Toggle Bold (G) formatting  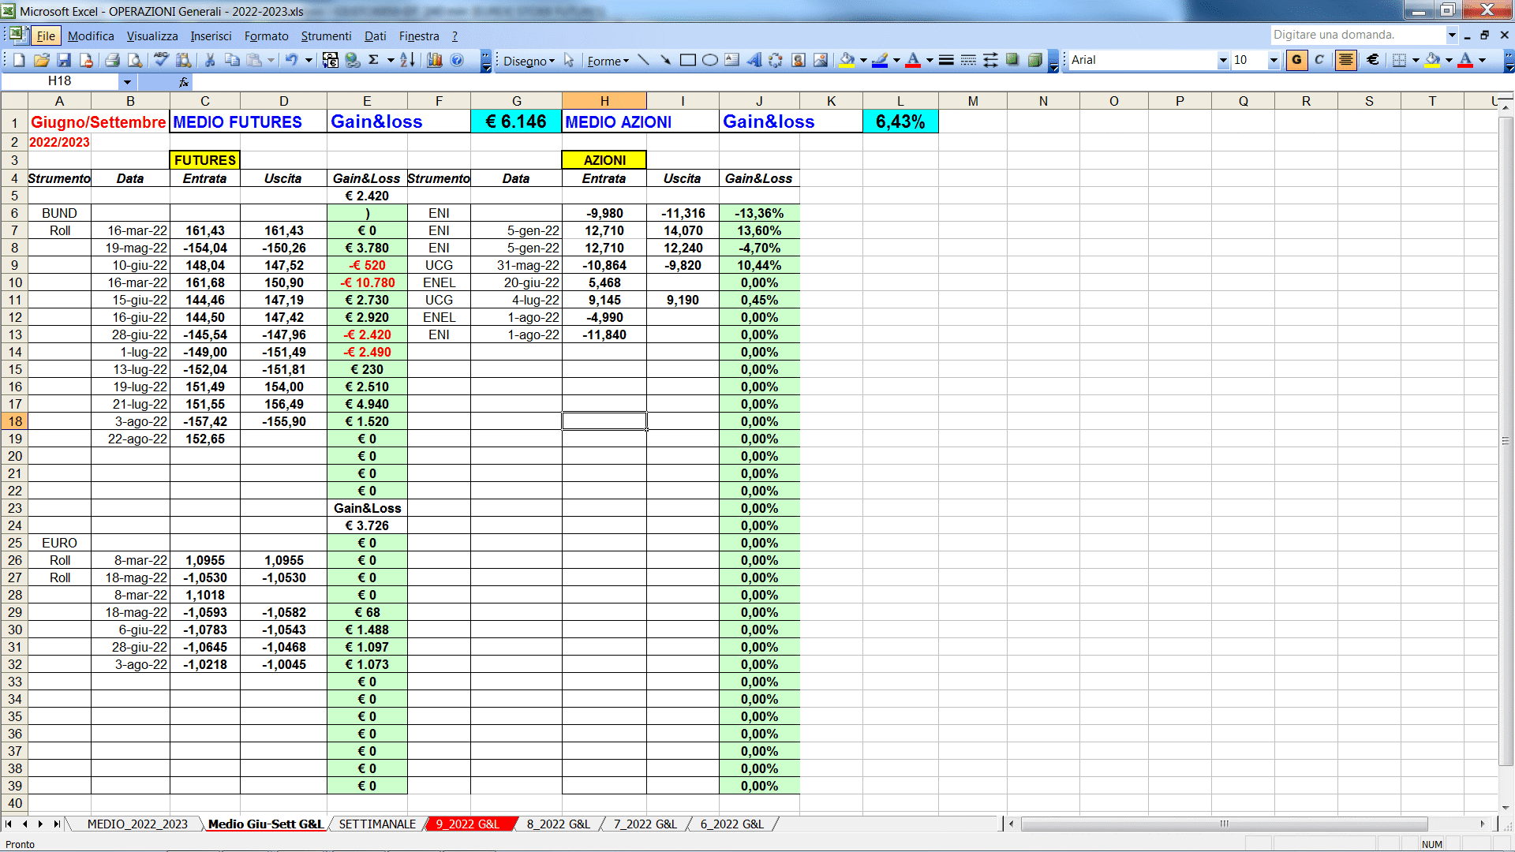pyautogui.click(x=1296, y=60)
